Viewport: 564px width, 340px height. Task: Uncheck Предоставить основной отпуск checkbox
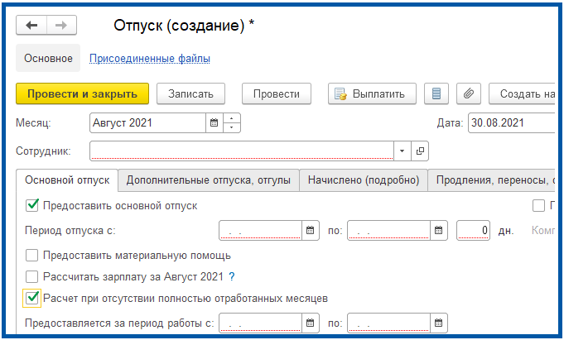point(33,205)
